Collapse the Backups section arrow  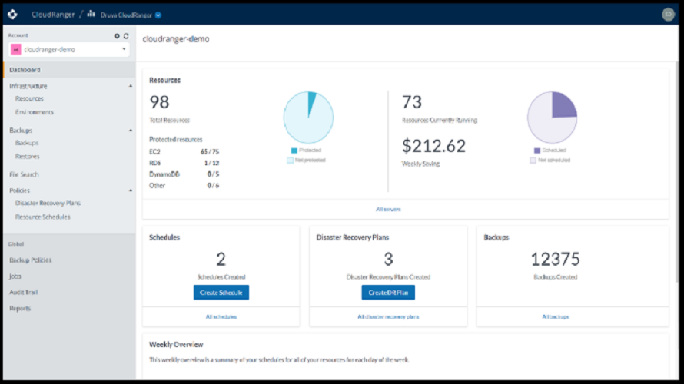(131, 131)
